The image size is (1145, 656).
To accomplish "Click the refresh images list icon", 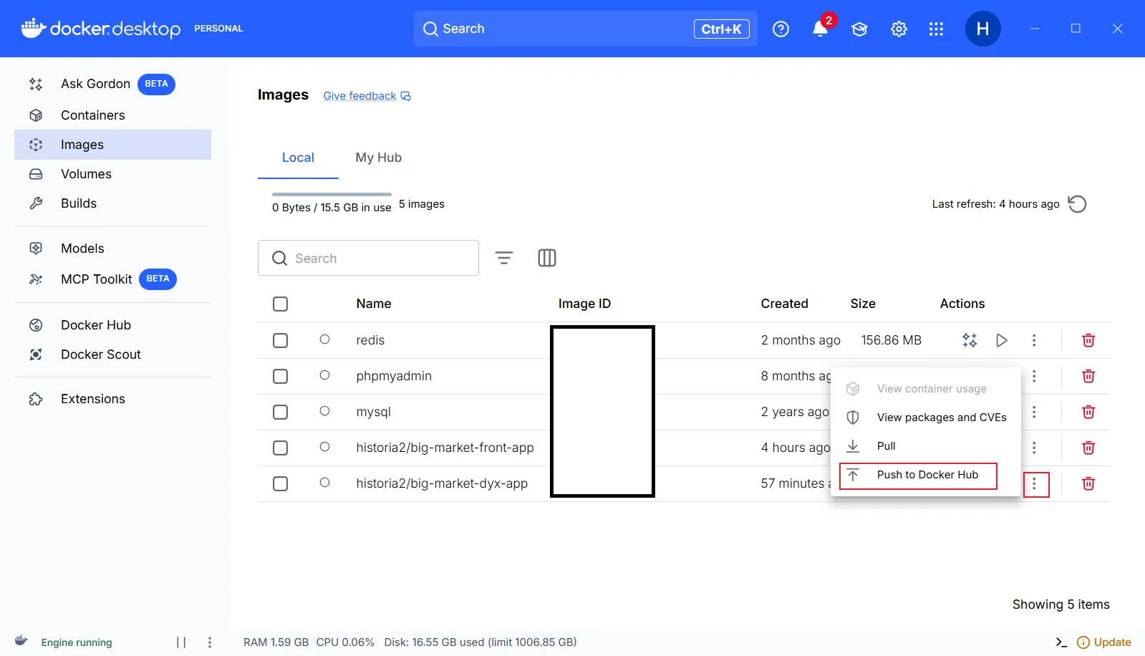I will tap(1077, 204).
